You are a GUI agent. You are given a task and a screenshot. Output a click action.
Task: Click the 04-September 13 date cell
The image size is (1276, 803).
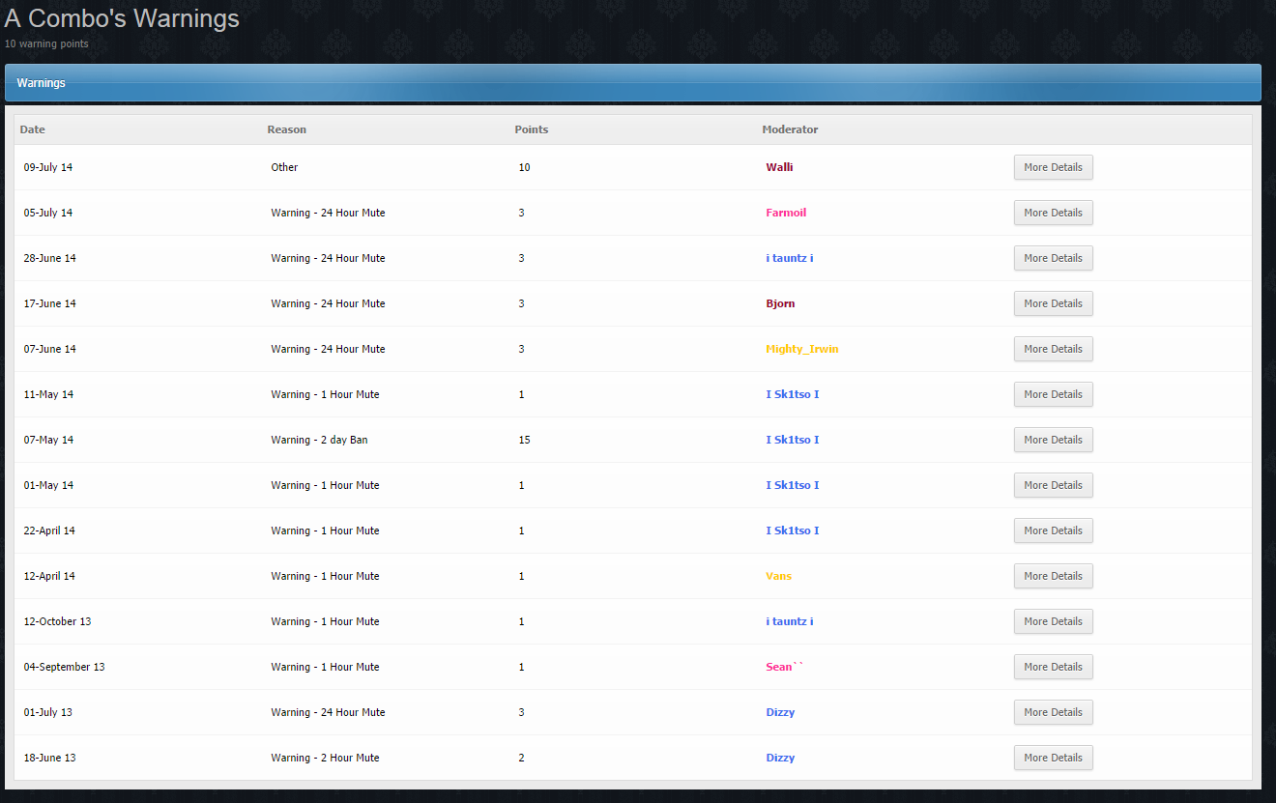point(65,667)
